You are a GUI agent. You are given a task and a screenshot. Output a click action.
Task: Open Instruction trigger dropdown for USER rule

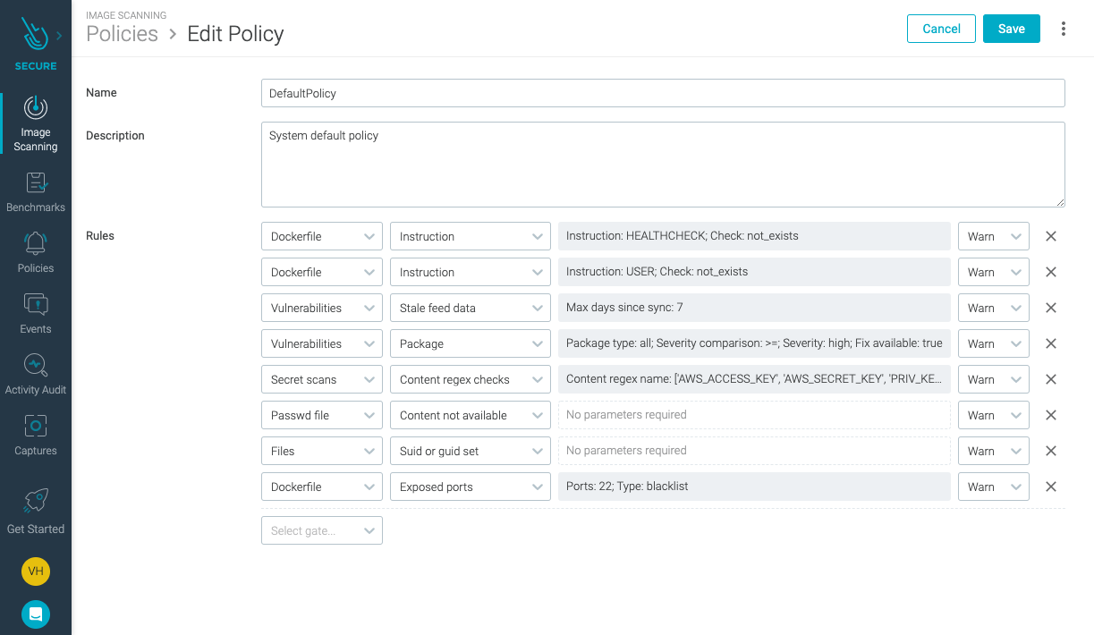click(x=471, y=272)
